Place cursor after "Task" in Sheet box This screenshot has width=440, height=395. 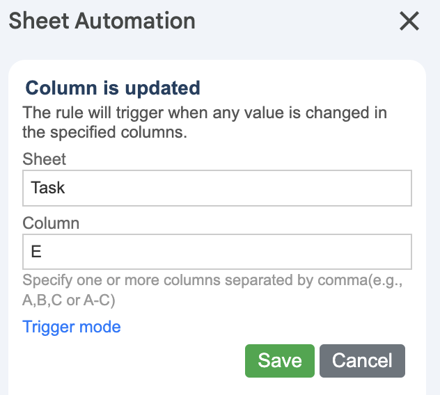[68, 188]
